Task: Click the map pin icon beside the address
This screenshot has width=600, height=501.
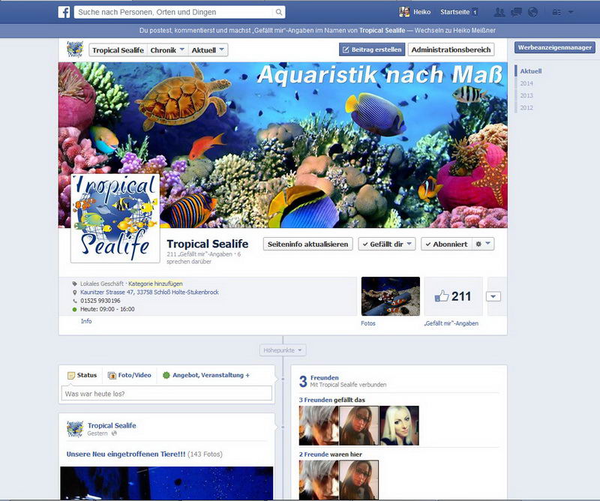Action: (x=74, y=292)
